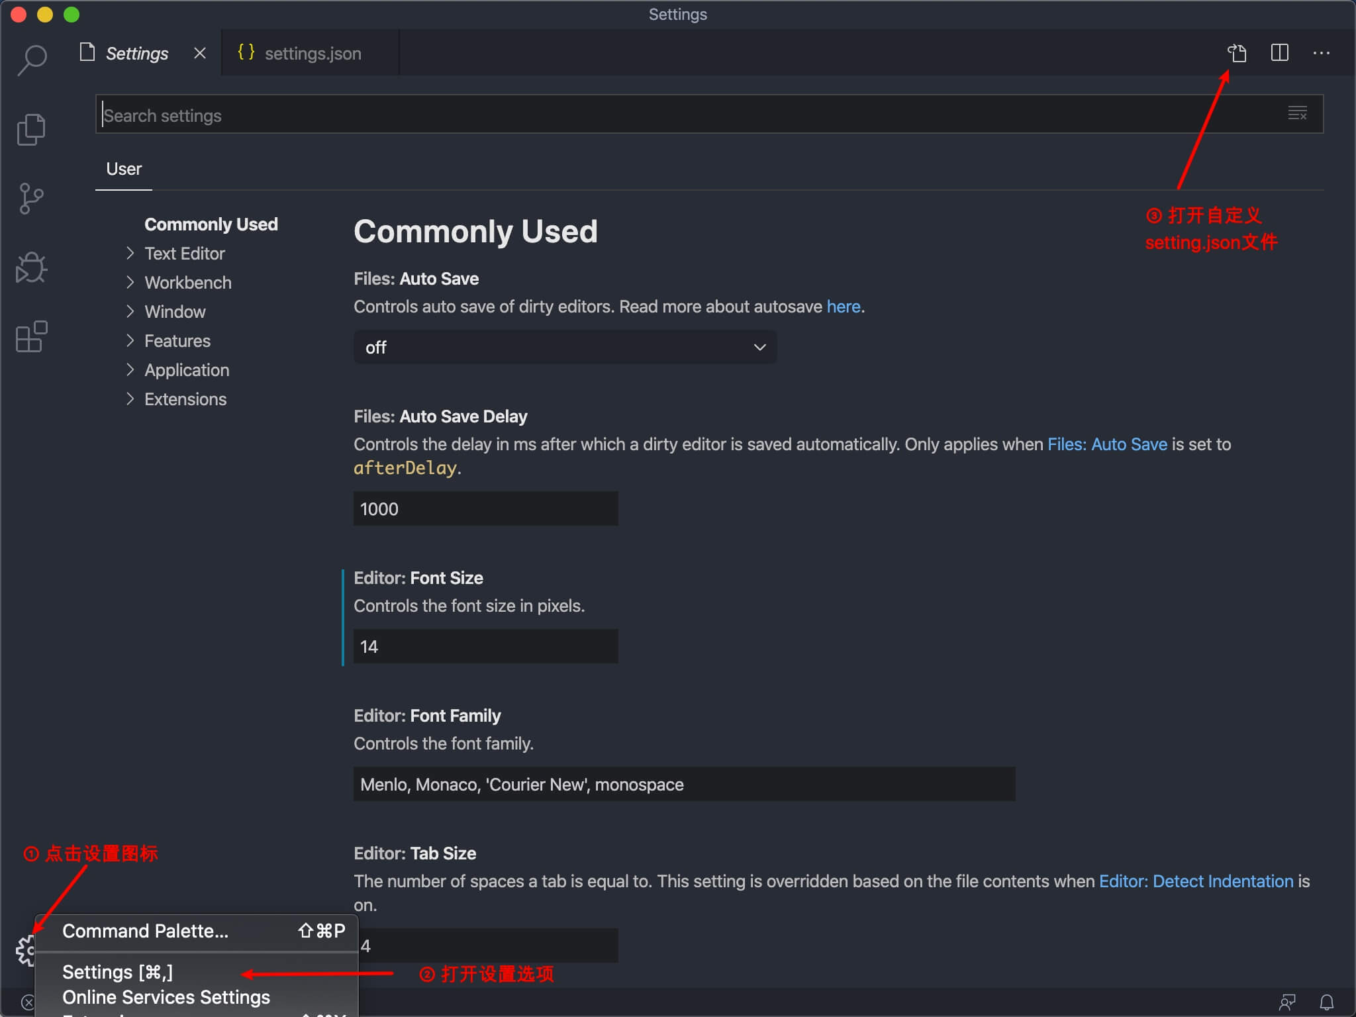The width and height of the screenshot is (1356, 1017).
Task: Open the Extensions view
Action: (x=31, y=337)
